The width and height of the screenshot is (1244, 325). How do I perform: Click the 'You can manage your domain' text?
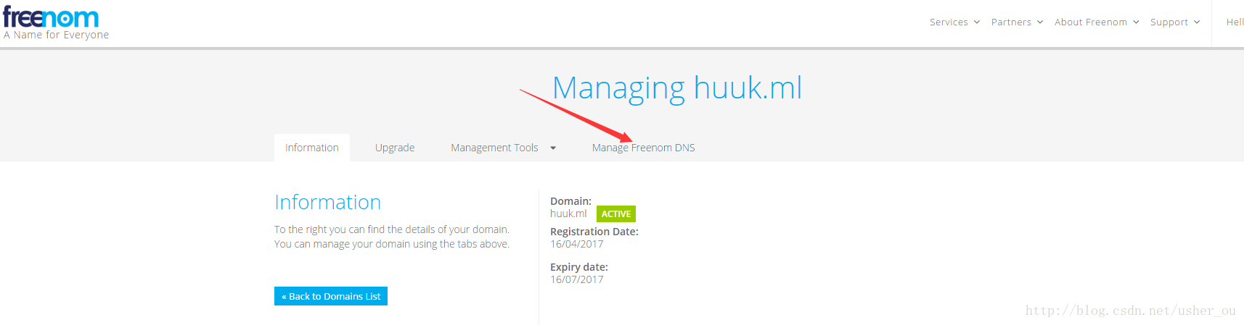pos(392,244)
